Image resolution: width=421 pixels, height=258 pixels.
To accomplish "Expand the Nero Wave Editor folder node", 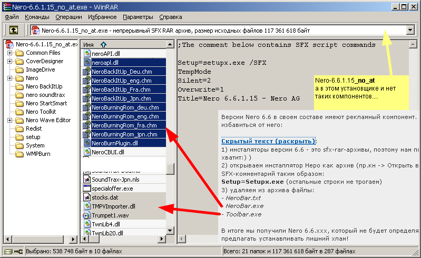I will pyautogui.click(x=9, y=120).
